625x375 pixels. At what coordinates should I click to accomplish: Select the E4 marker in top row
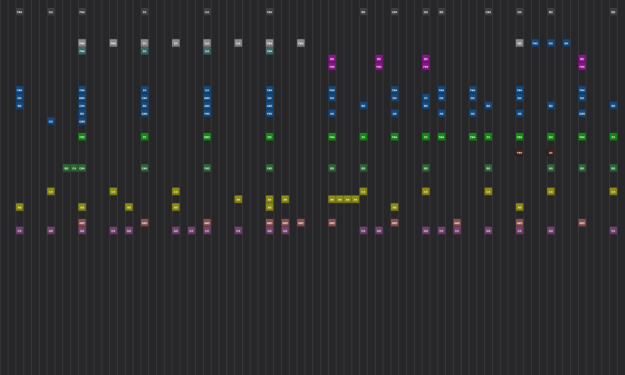tap(145, 12)
